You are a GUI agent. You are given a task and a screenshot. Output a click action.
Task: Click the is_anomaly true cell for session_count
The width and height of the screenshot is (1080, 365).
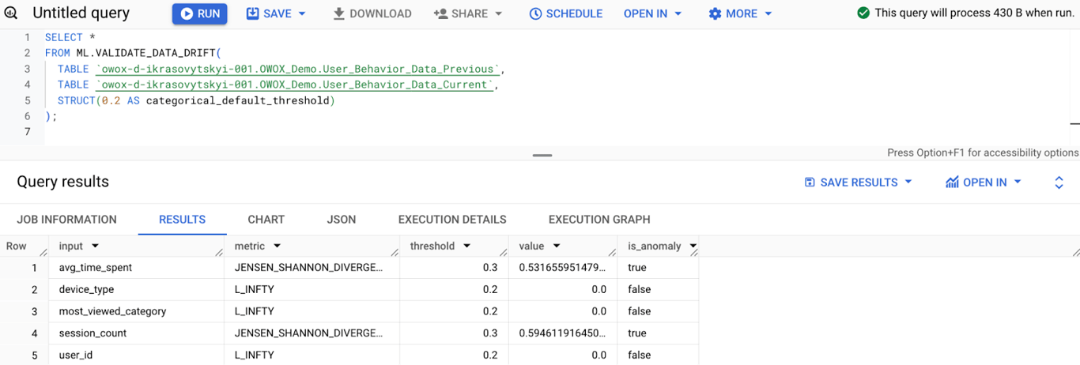click(659, 333)
